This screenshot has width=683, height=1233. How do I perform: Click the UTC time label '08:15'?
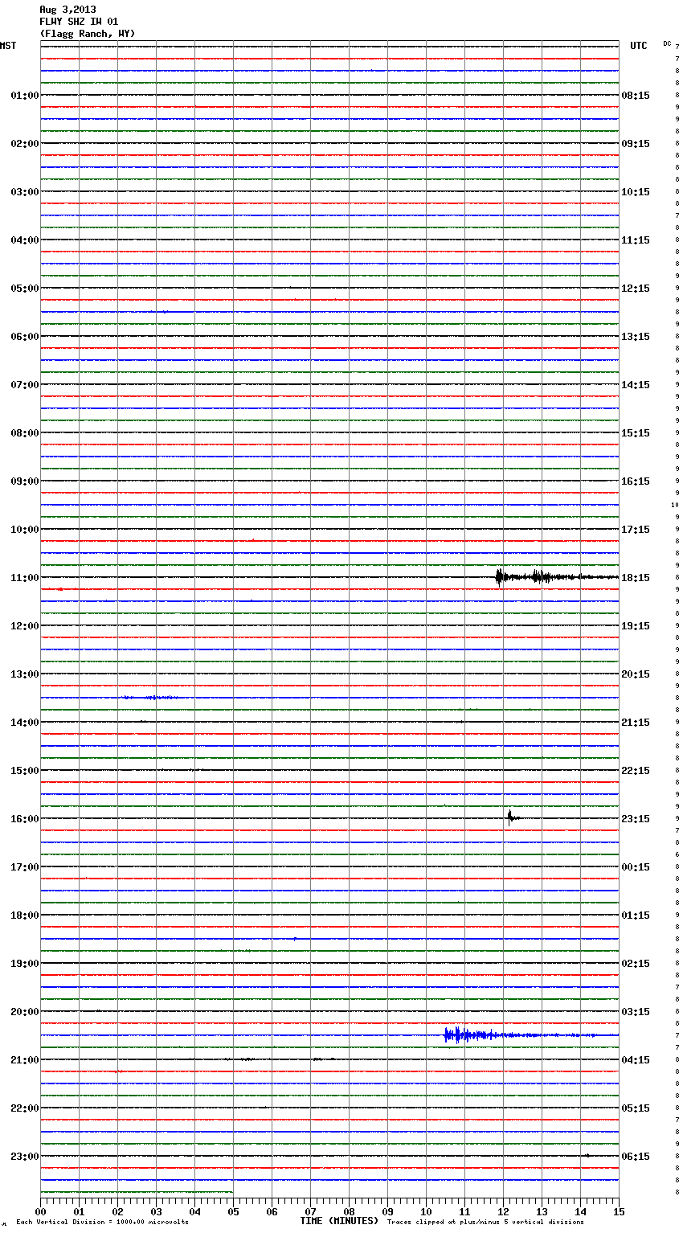pyautogui.click(x=636, y=96)
